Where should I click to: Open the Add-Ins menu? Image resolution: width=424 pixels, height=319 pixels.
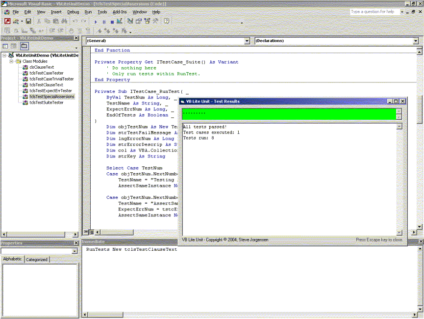pyautogui.click(x=120, y=12)
